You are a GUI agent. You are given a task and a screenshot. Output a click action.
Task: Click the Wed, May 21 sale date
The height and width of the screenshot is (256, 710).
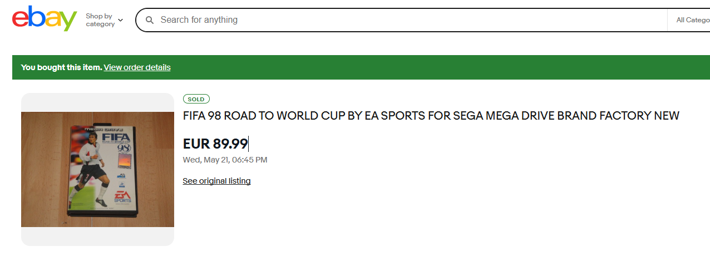[225, 160]
